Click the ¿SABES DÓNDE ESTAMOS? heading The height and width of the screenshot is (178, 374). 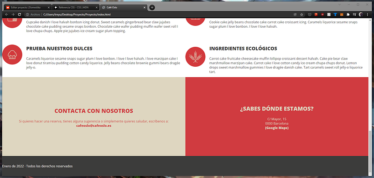tap(277, 109)
